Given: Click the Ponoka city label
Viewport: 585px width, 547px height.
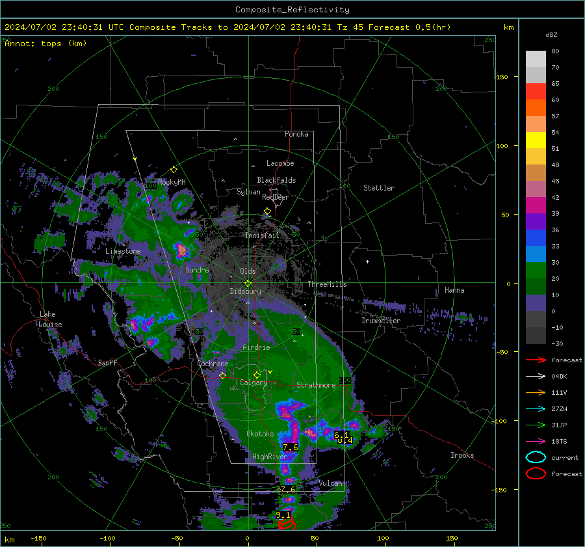Looking at the screenshot, I should 296,134.
